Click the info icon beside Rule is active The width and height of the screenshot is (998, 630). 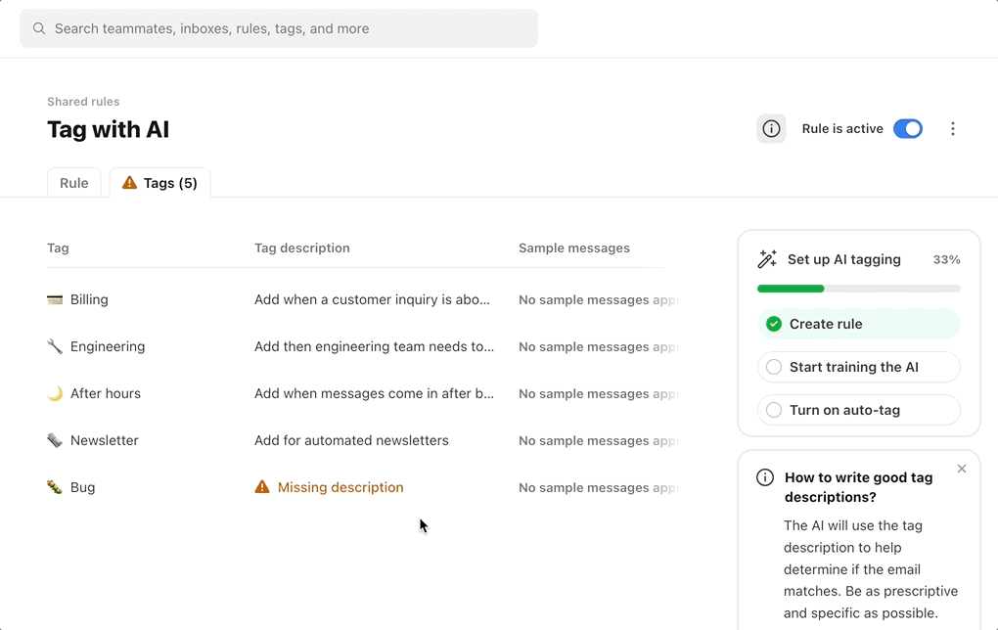pos(771,128)
